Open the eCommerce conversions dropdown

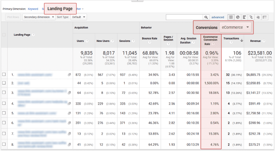pyautogui.click(x=235, y=27)
